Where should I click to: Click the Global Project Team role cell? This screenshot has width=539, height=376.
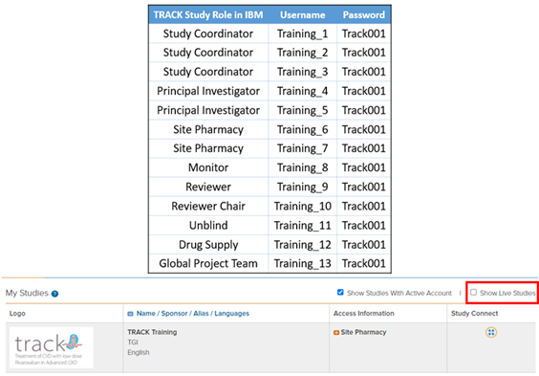[x=208, y=263]
